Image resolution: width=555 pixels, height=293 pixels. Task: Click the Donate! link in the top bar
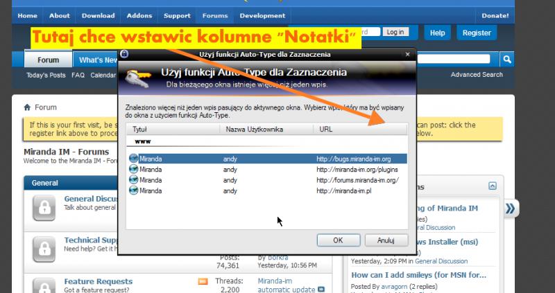(x=495, y=16)
